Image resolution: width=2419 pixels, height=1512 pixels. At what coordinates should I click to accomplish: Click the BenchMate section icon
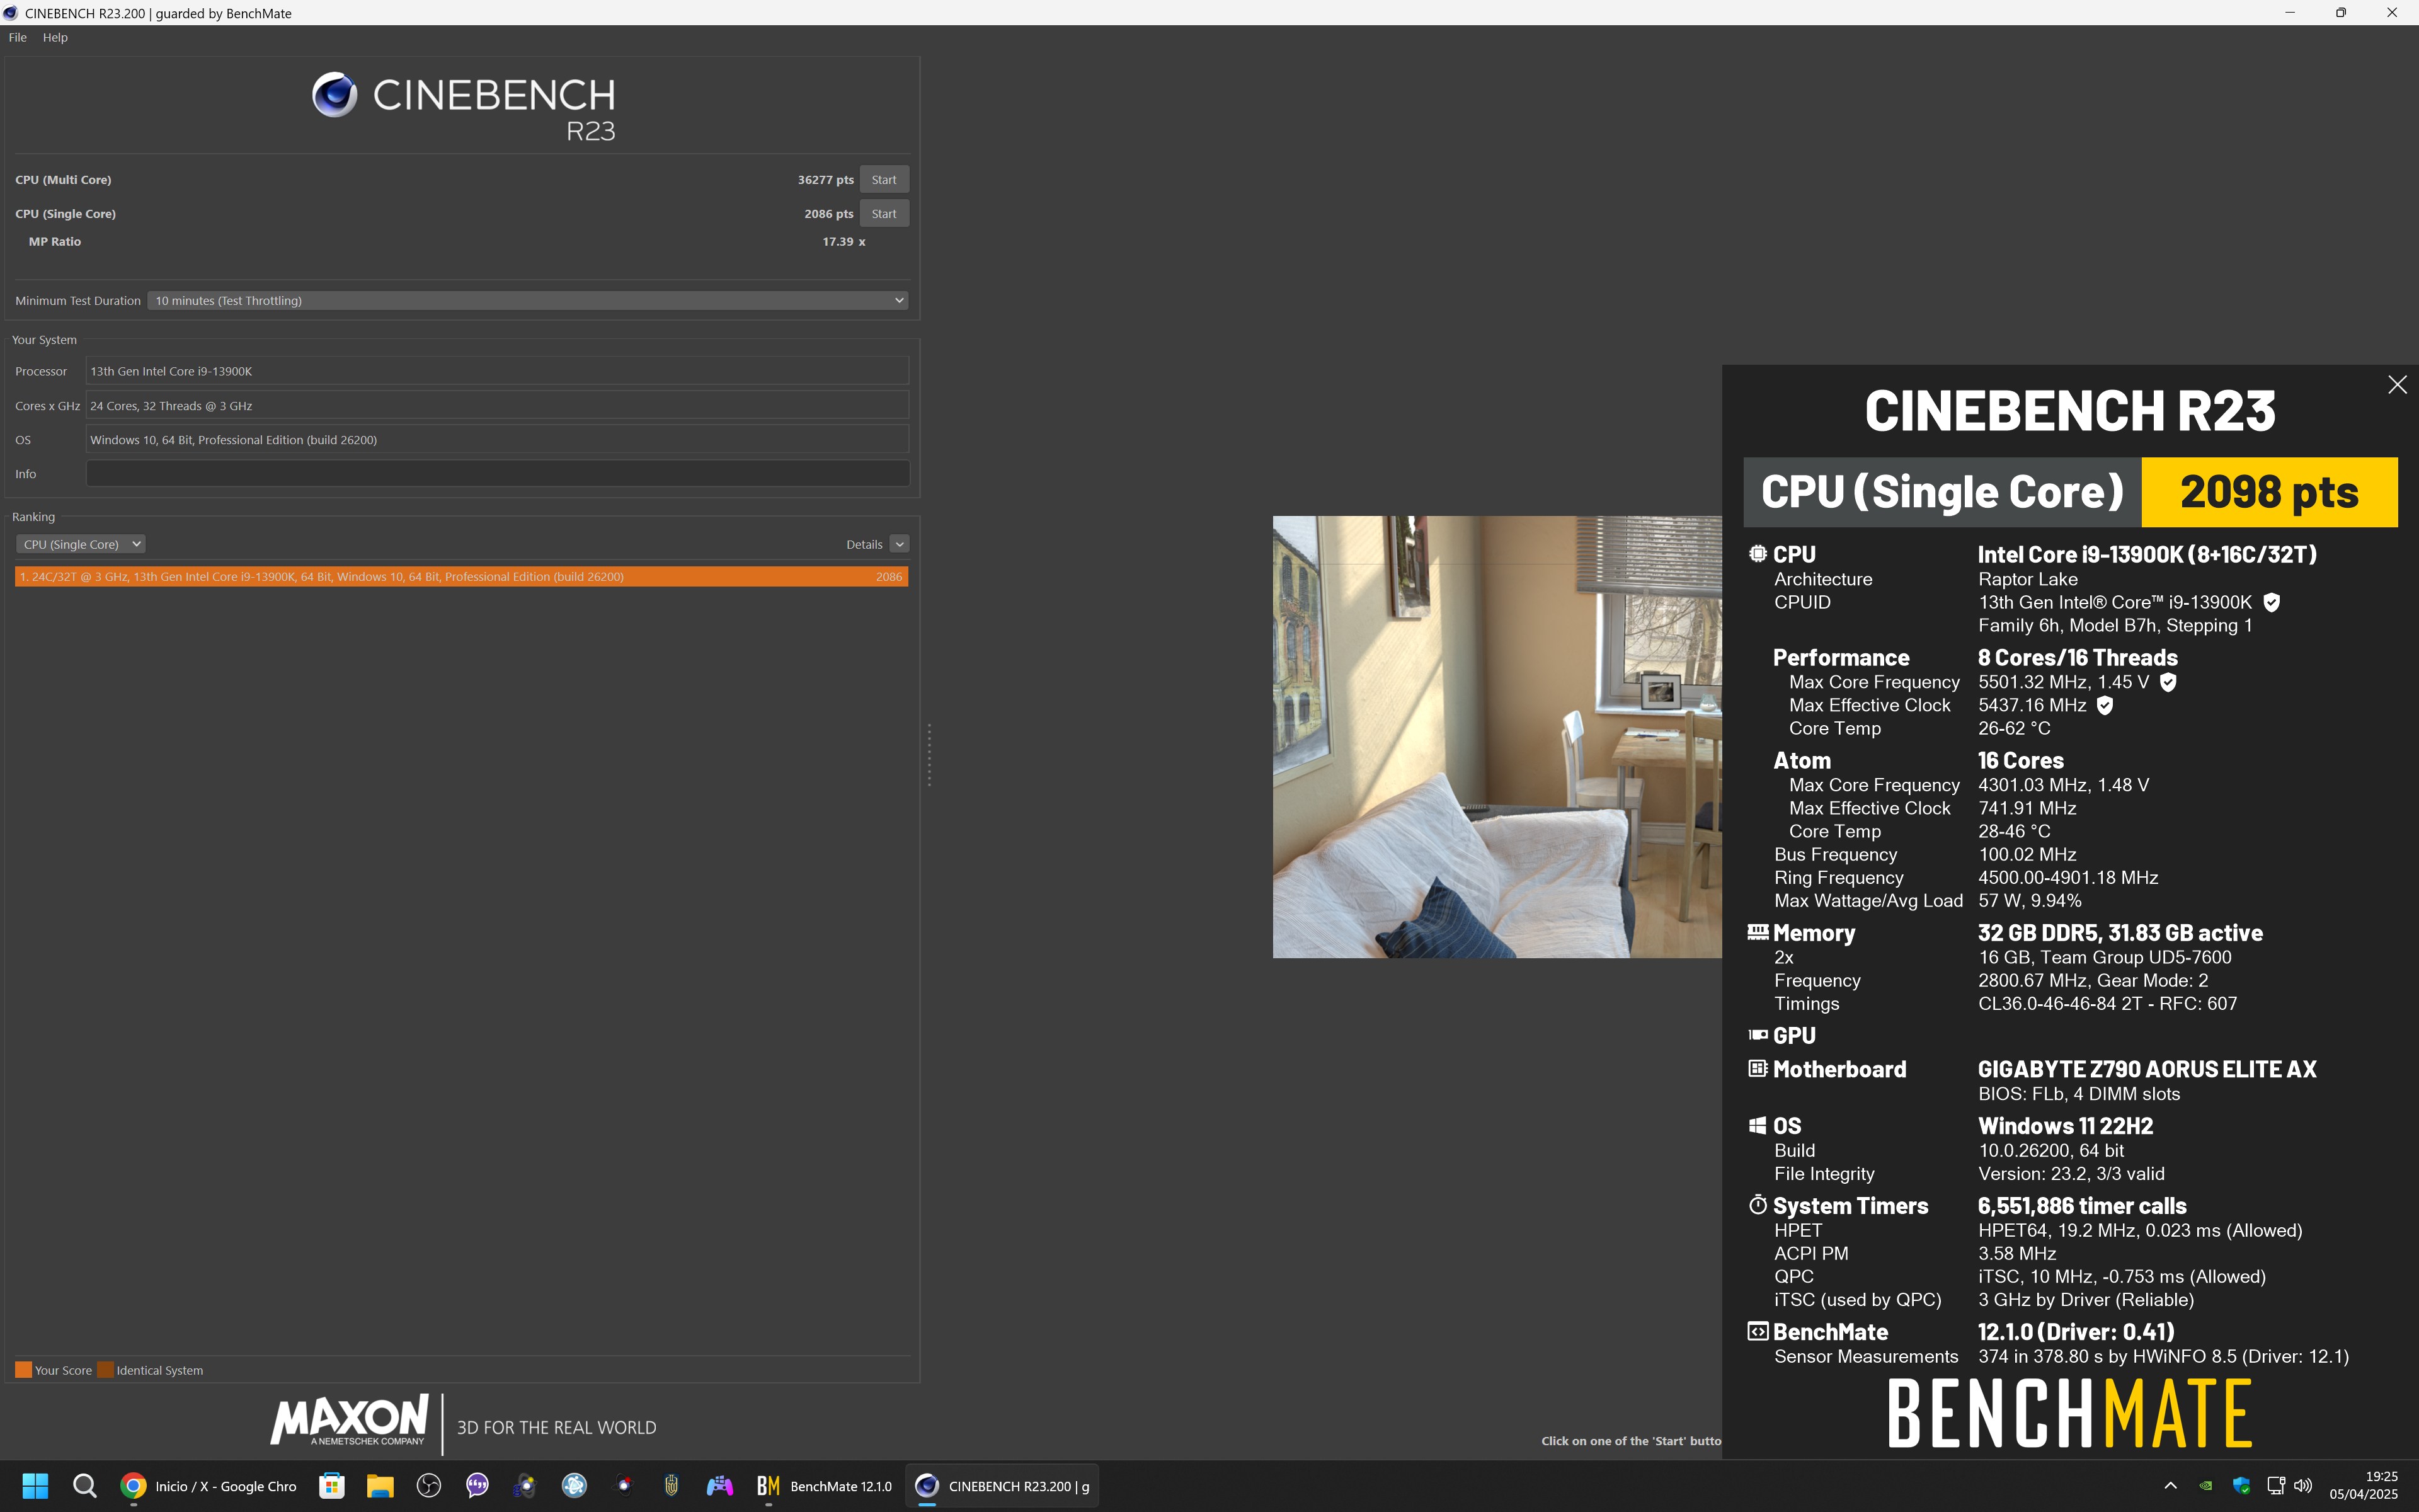(x=1758, y=1331)
